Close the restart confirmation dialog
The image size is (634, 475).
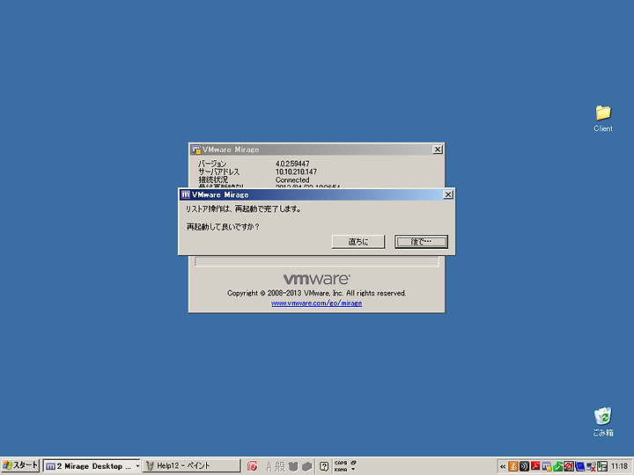448,194
